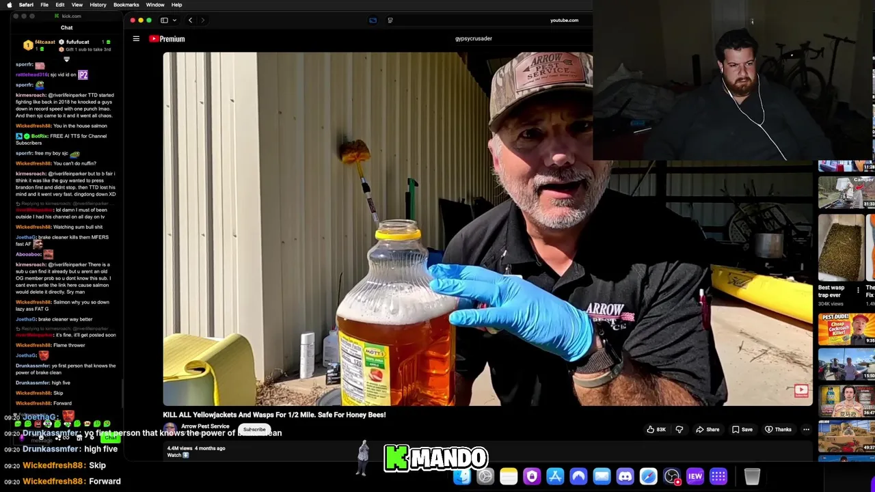Open the purple grid launcher app in Dock
The width and height of the screenshot is (875, 492).
[x=718, y=476]
